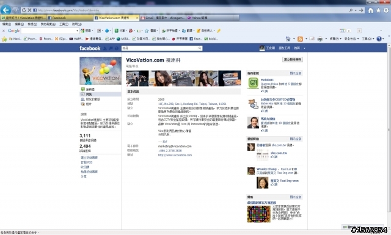Close the Google toolbar with its X button

tap(4, 31)
